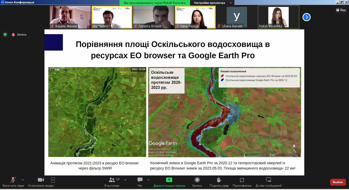Unmute microphone (Включить звук)
This screenshot has width=349, height=190.
(13, 180)
